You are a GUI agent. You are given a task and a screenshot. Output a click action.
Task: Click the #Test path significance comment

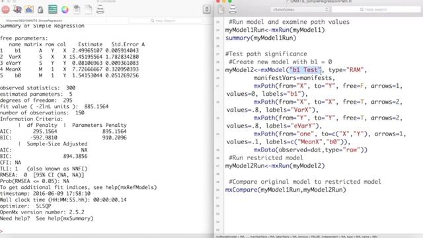pos(266,54)
